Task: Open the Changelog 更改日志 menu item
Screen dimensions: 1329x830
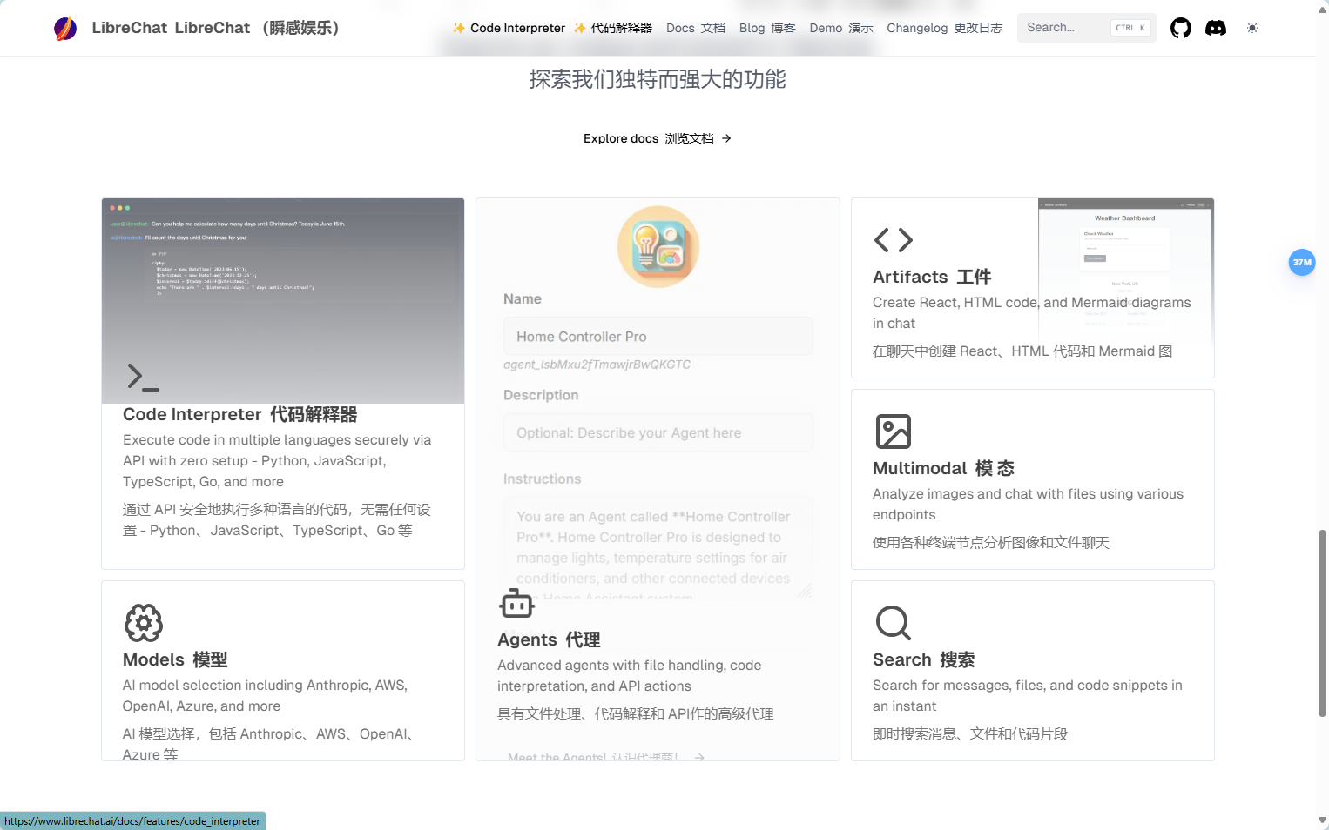Action: 945,28
